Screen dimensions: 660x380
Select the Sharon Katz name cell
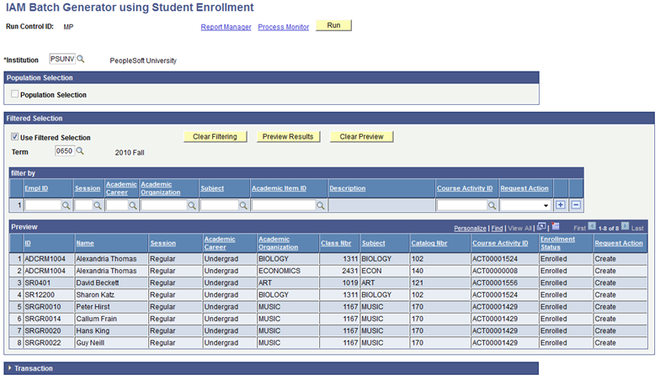[111, 294]
